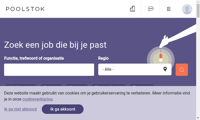Viewport: 200px width, 120px height.
Task: Click the scrollbar down arrow
Action: (x=198, y=118)
